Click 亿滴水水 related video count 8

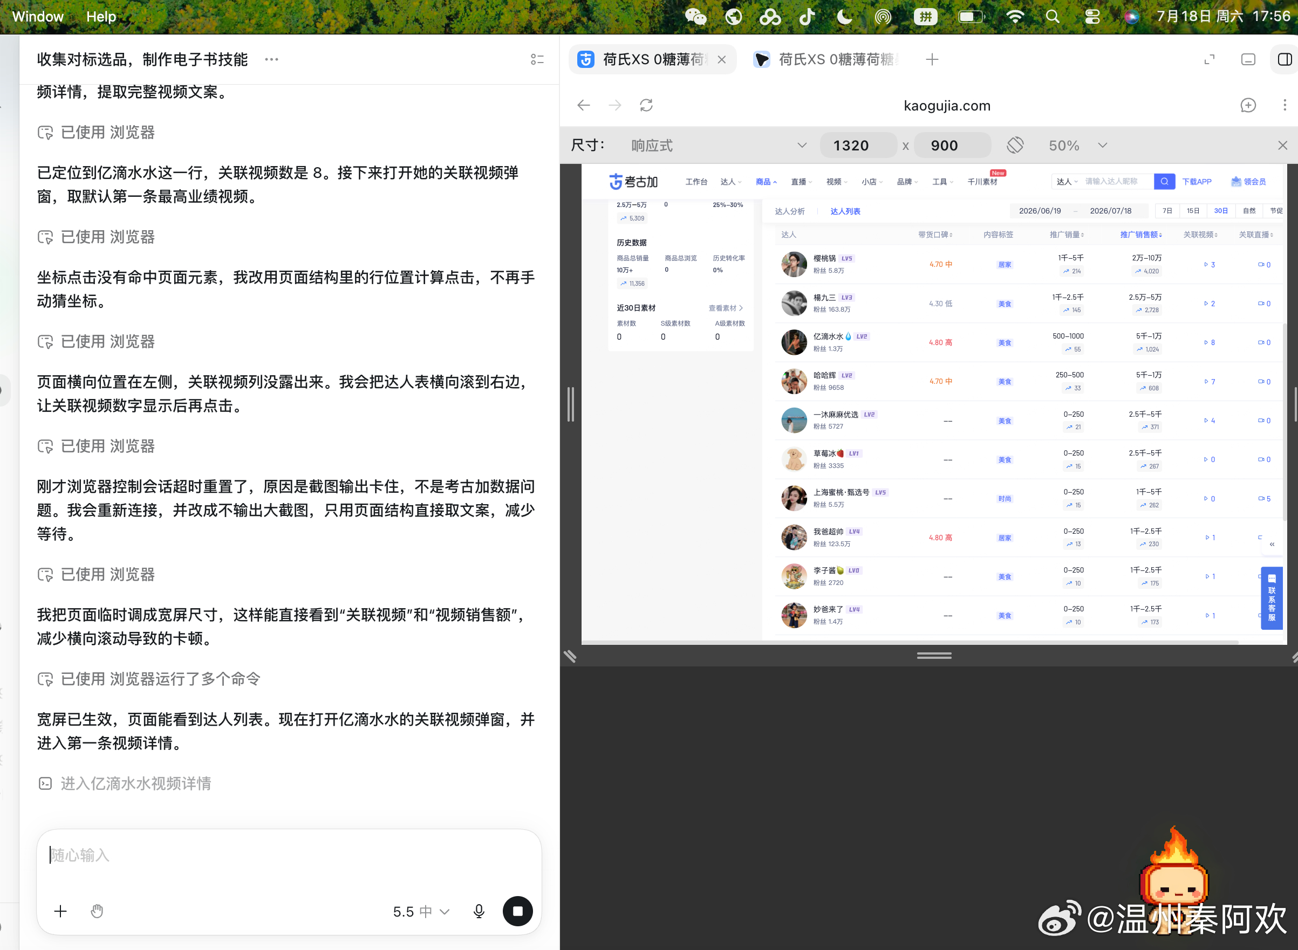tap(1210, 343)
